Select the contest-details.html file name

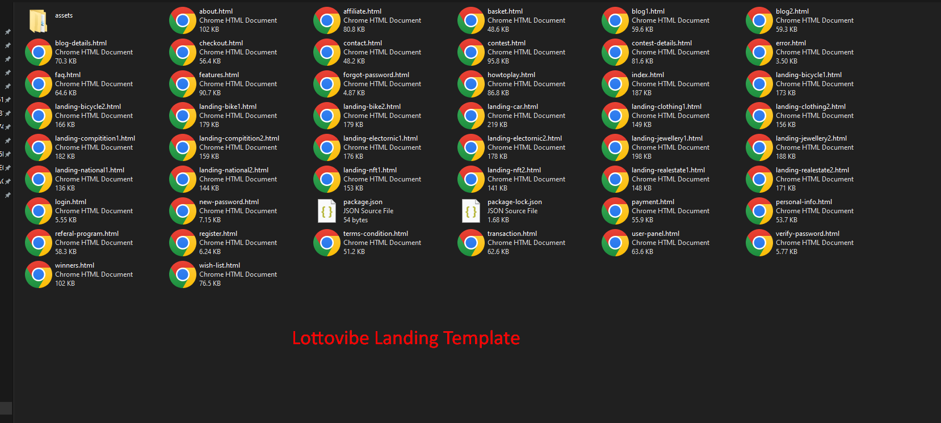[x=662, y=43]
